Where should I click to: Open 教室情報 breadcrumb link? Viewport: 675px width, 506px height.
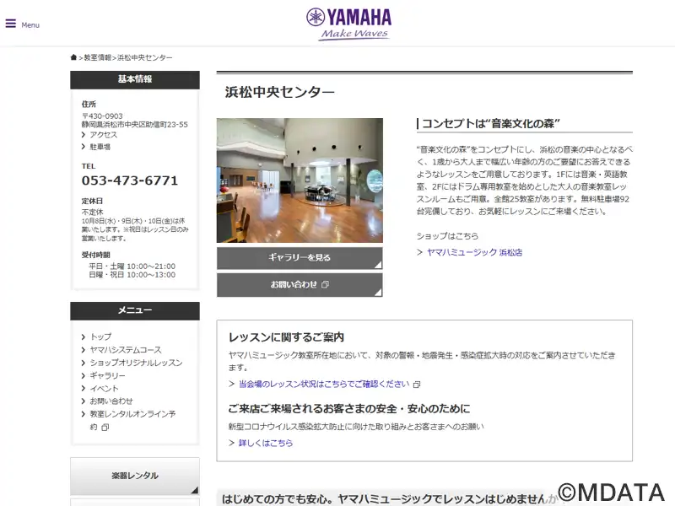click(97, 57)
